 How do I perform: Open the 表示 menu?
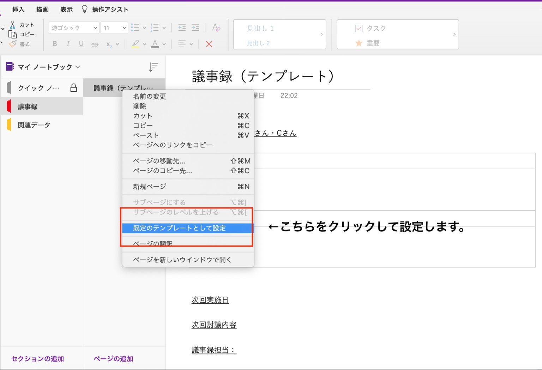tap(66, 10)
